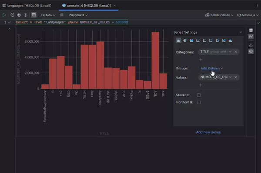Click the 4,000,000 y-axis label
This screenshot has height=173, width=261.
[32, 57]
